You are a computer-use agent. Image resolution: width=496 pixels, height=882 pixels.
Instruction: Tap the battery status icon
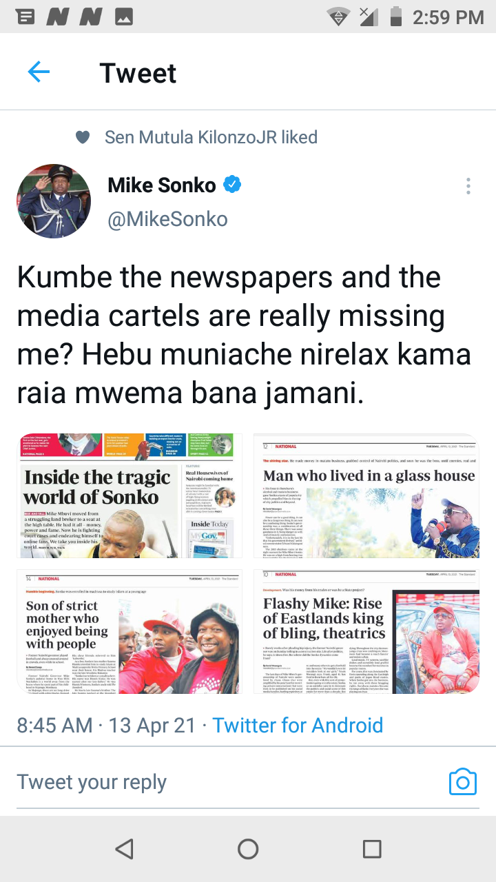[395, 17]
